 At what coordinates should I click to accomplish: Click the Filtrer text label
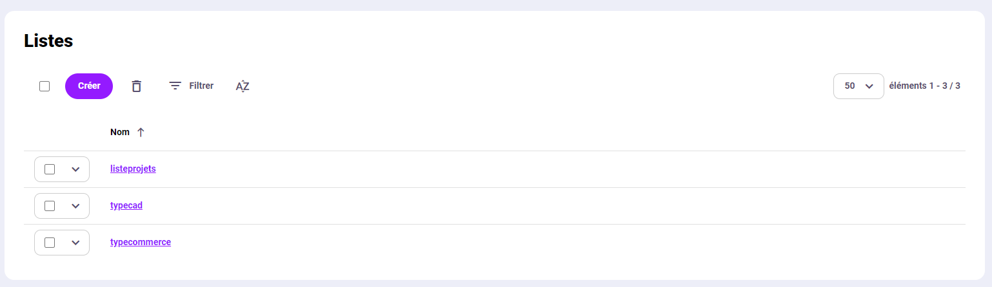pos(201,86)
